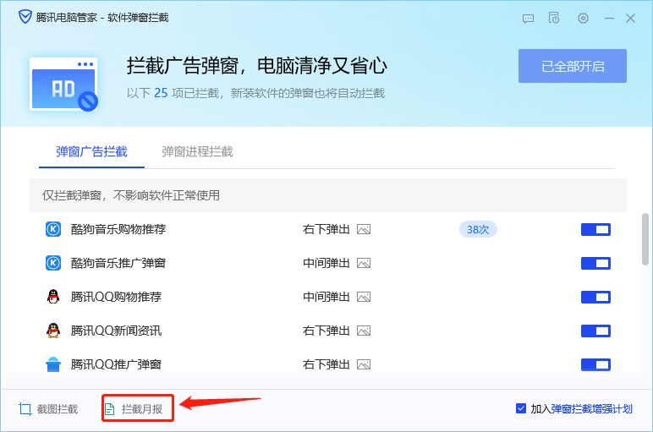Click 右下弹出 label in 酷狗音乐购物推荐 row
This screenshot has width=653, height=432.
pyautogui.click(x=326, y=229)
